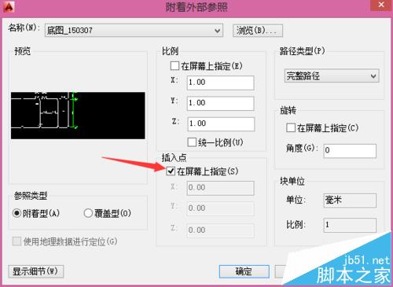Screen dimensions: 393x287
Task: Click the drawing preview thumbnail
Action: (78, 116)
